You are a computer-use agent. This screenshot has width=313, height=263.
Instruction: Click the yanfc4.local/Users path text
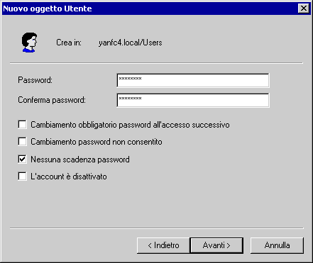tap(131, 43)
